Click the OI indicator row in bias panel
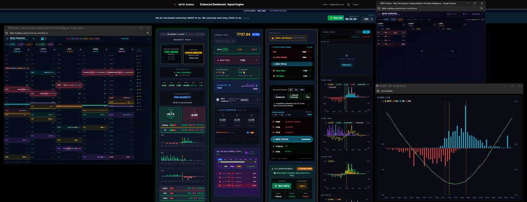Screen dimensions: 527x202 pos(183,130)
